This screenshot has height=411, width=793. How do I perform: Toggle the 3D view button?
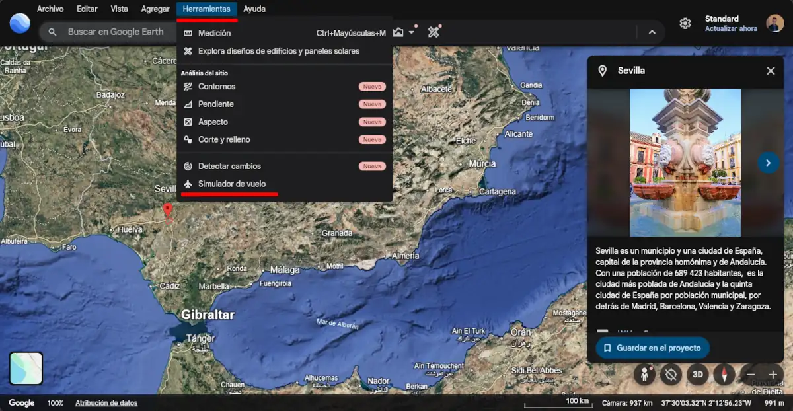pos(697,375)
